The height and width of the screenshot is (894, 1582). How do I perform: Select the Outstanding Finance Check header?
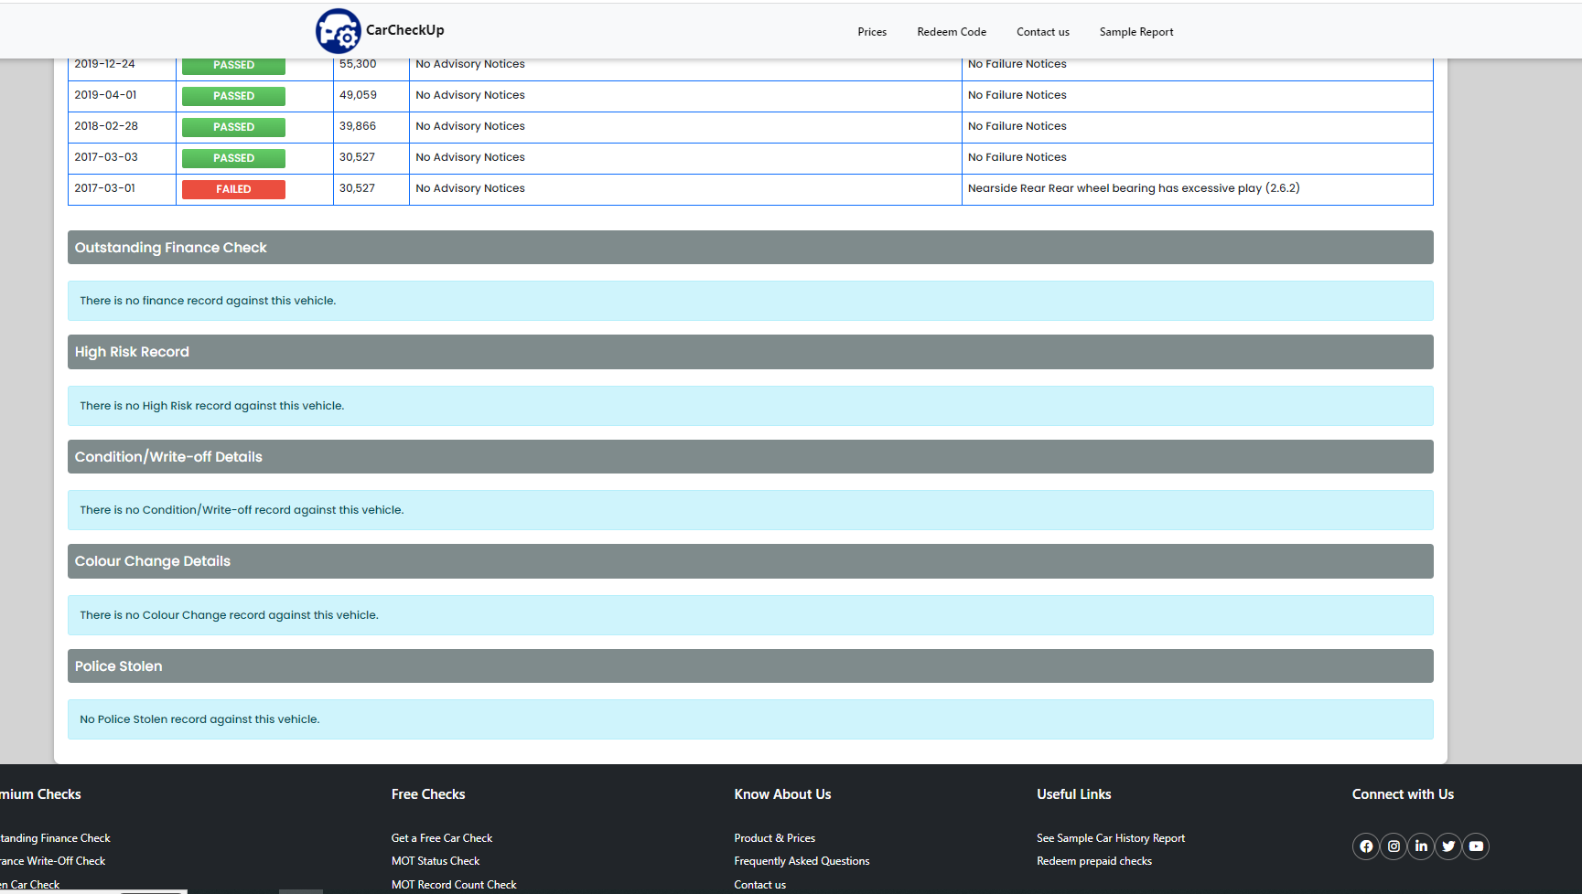pos(750,248)
